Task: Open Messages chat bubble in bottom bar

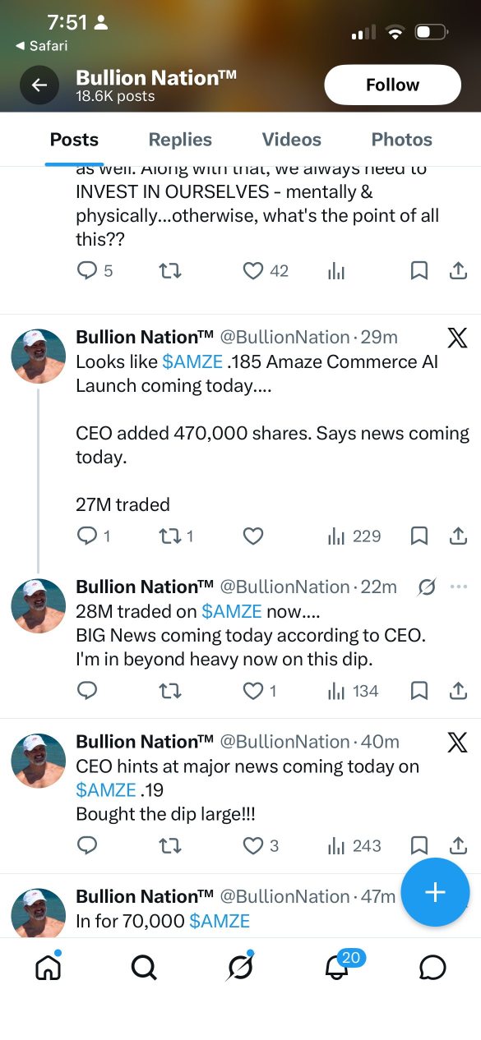Action: 432,968
